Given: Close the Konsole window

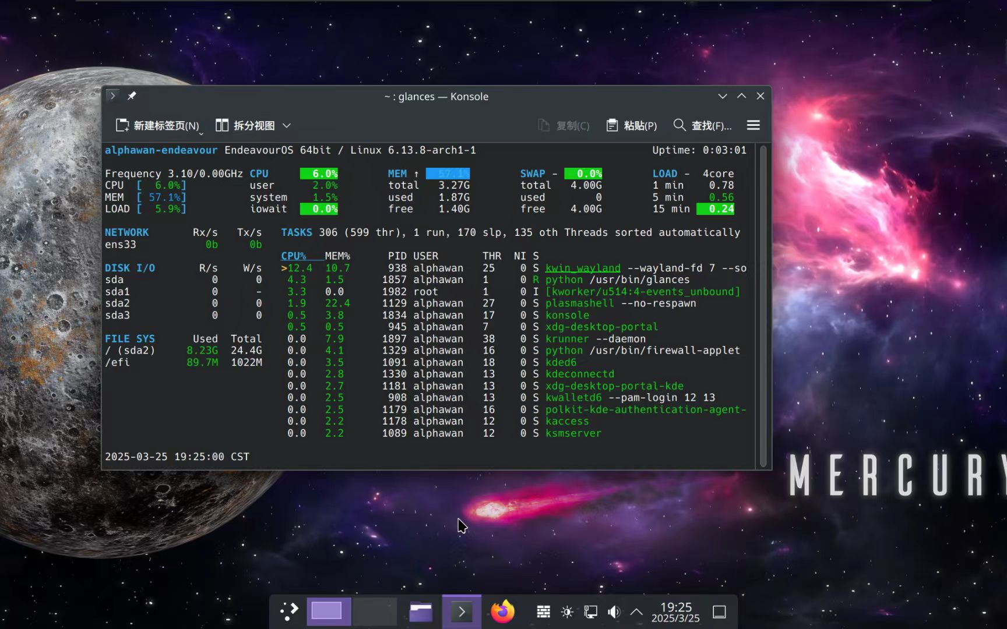Looking at the screenshot, I should coord(760,96).
